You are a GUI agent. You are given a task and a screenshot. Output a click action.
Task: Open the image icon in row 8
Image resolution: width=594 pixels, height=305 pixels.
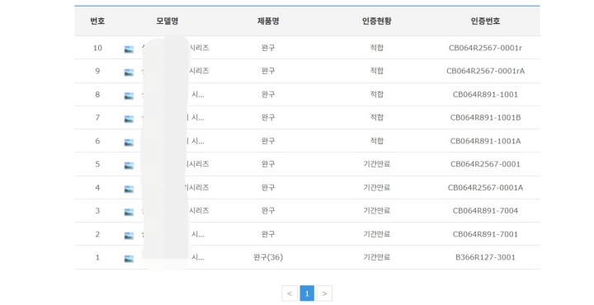coord(129,96)
